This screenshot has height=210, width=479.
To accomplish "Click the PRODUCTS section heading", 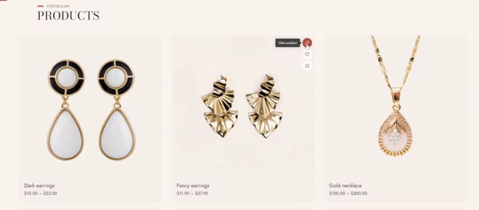I will (68, 15).
